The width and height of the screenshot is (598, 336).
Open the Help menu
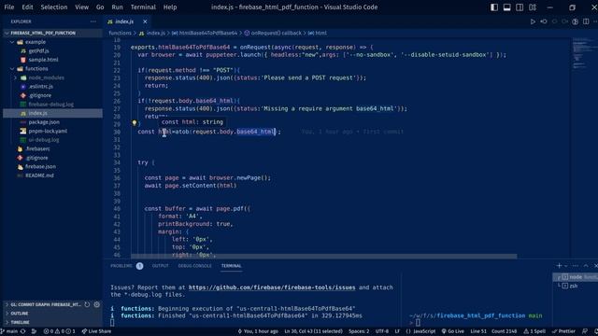point(170,7)
